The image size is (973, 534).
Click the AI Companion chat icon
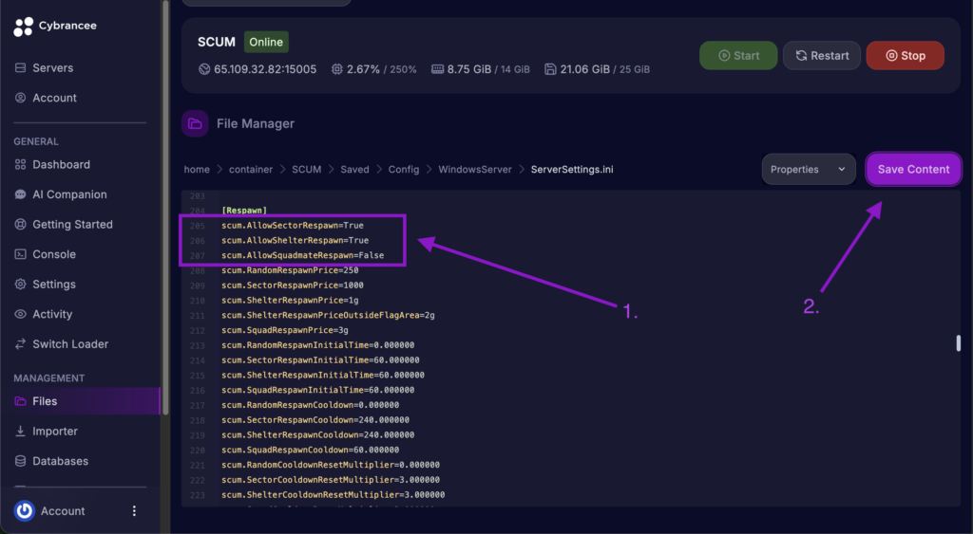click(21, 194)
